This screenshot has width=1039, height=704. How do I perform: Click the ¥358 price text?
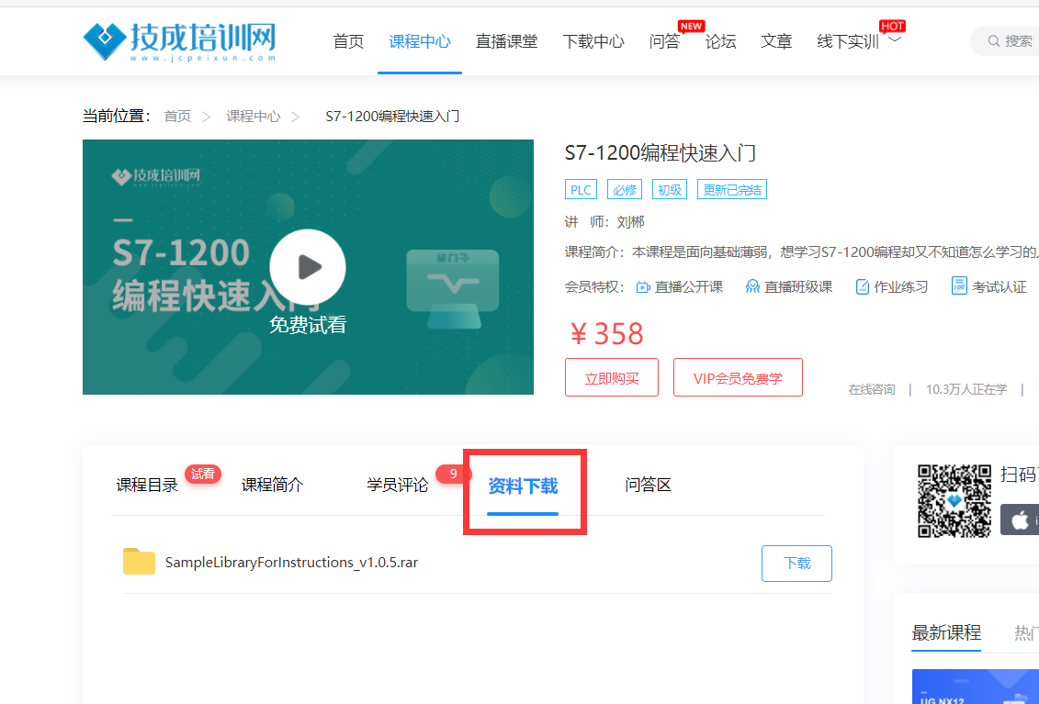click(x=606, y=334)
